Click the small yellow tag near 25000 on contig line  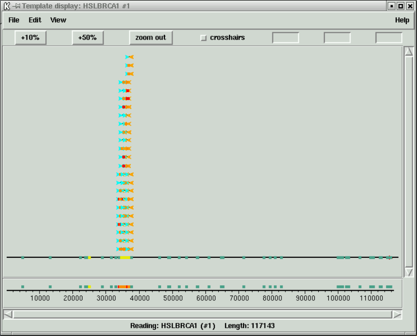click(x=89, y=257)
